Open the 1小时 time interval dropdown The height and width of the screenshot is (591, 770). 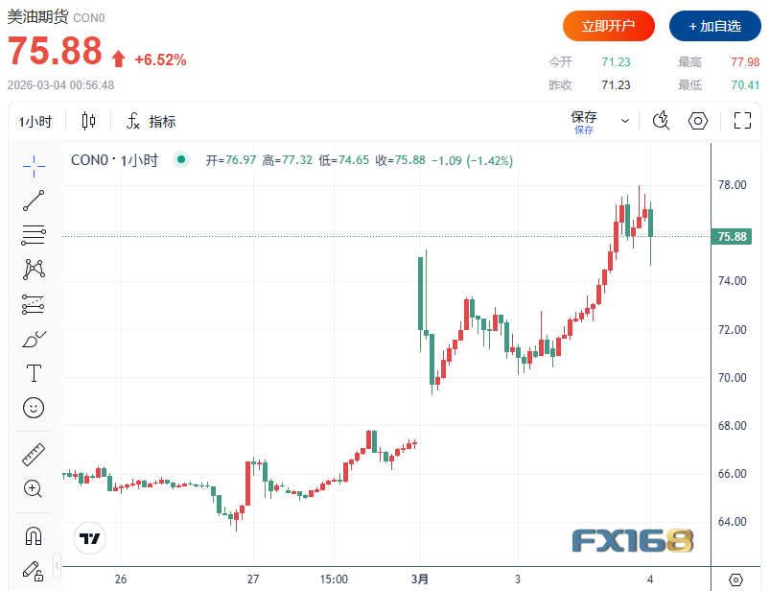click(x=36, y=122)
